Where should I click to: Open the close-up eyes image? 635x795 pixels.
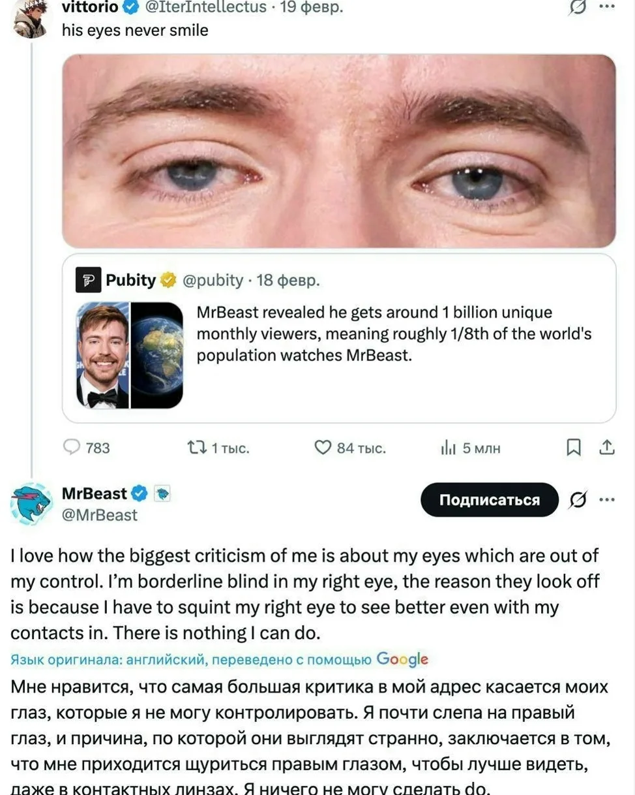[338, 151]
